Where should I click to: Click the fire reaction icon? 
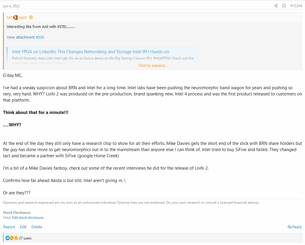pos(16,238)
